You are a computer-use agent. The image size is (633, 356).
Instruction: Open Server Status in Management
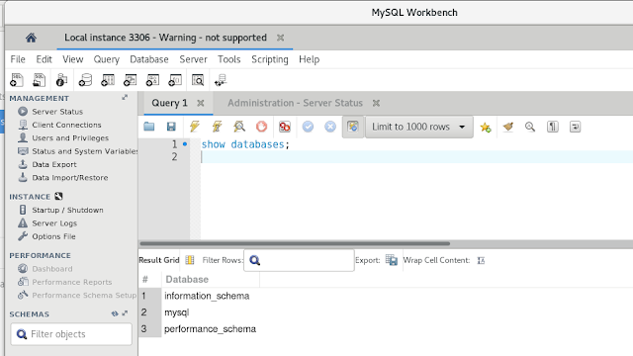(57, 112)
